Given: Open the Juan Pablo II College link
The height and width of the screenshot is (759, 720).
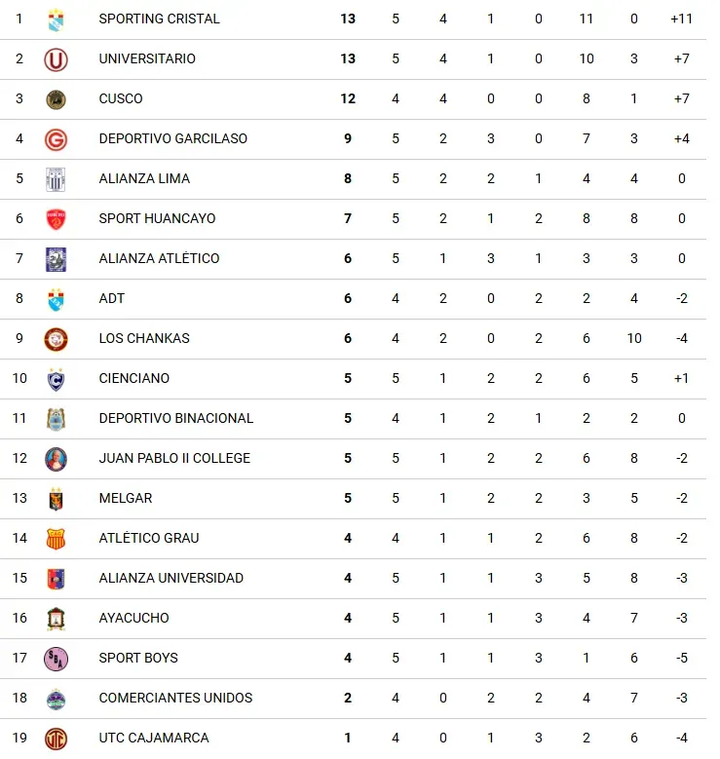Looking at the screenshot, I should 174,459.
